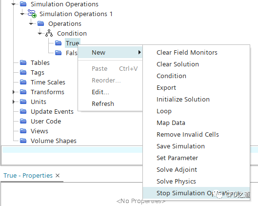Click the Condition branch node icon
This screenshot has height=206, width=258.
click(49, 33)
